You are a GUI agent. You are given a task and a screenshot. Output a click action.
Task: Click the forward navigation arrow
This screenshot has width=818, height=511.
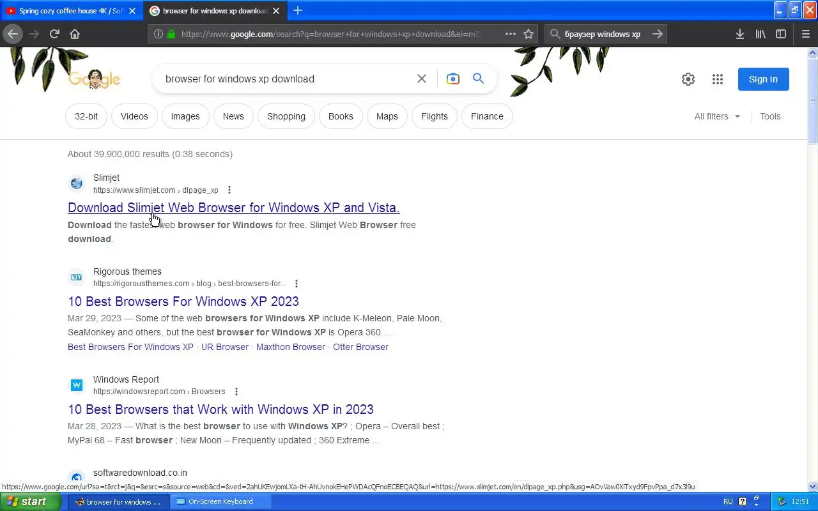34,34
